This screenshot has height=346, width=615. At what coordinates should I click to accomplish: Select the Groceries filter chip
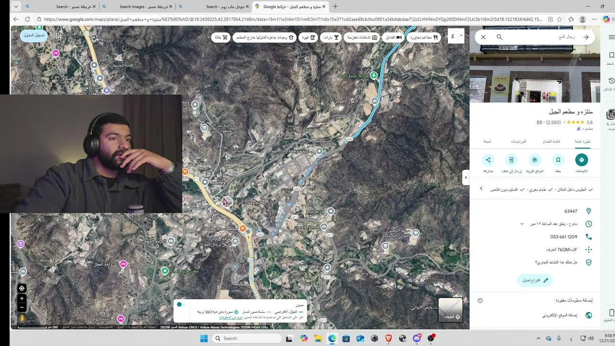(221, 37)
